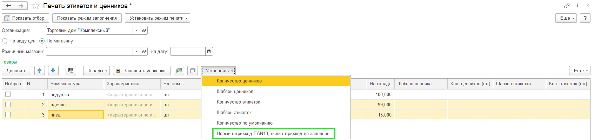Click the Показать отбор button

(x=26, y=18)
